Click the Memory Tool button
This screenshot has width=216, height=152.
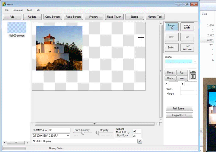[155, 17]
